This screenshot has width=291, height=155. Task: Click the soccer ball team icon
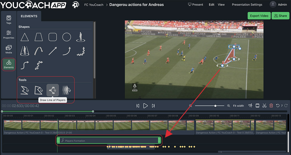[x=76, y=5]
